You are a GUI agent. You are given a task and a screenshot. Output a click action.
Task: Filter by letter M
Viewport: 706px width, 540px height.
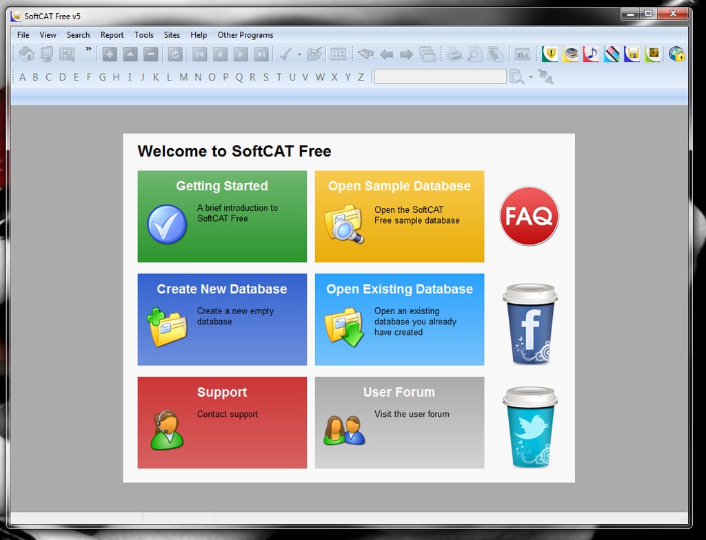coord(183,77)
